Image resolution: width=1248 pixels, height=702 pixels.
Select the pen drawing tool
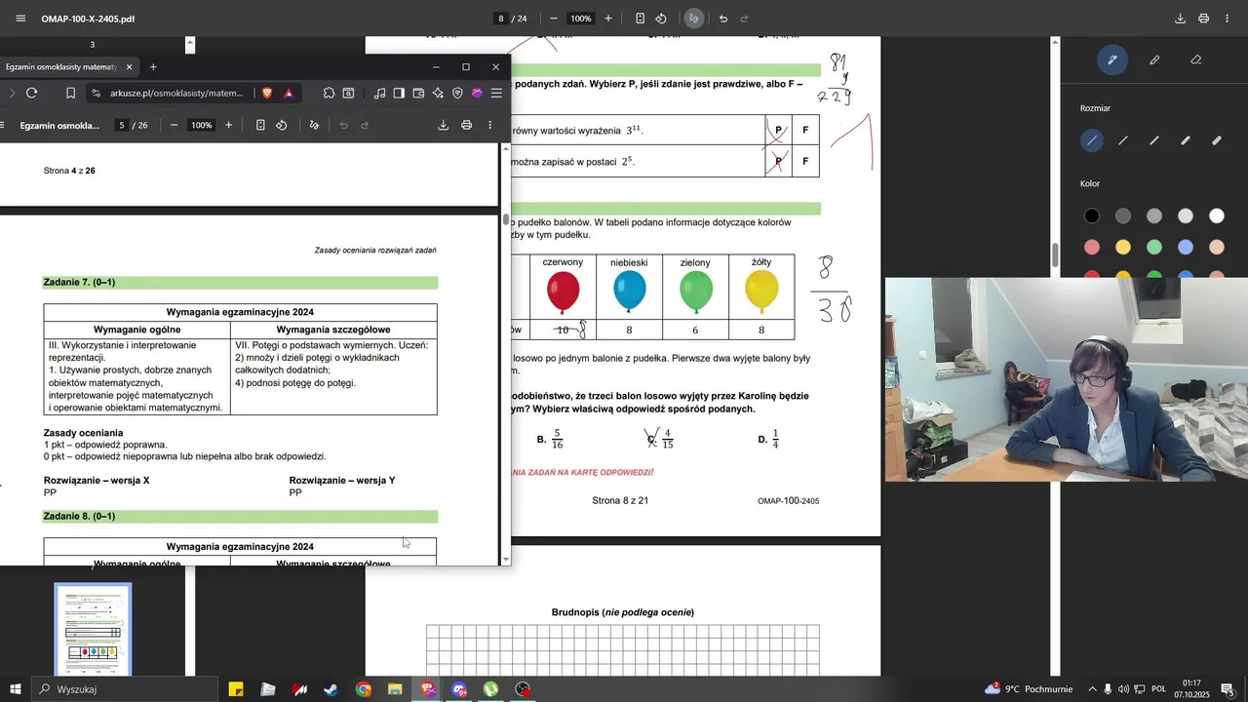coord(1112,59)
